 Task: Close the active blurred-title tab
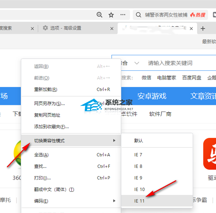191,29
